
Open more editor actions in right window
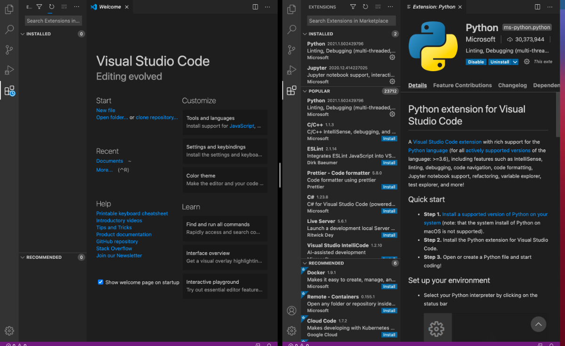coord(549,7)
